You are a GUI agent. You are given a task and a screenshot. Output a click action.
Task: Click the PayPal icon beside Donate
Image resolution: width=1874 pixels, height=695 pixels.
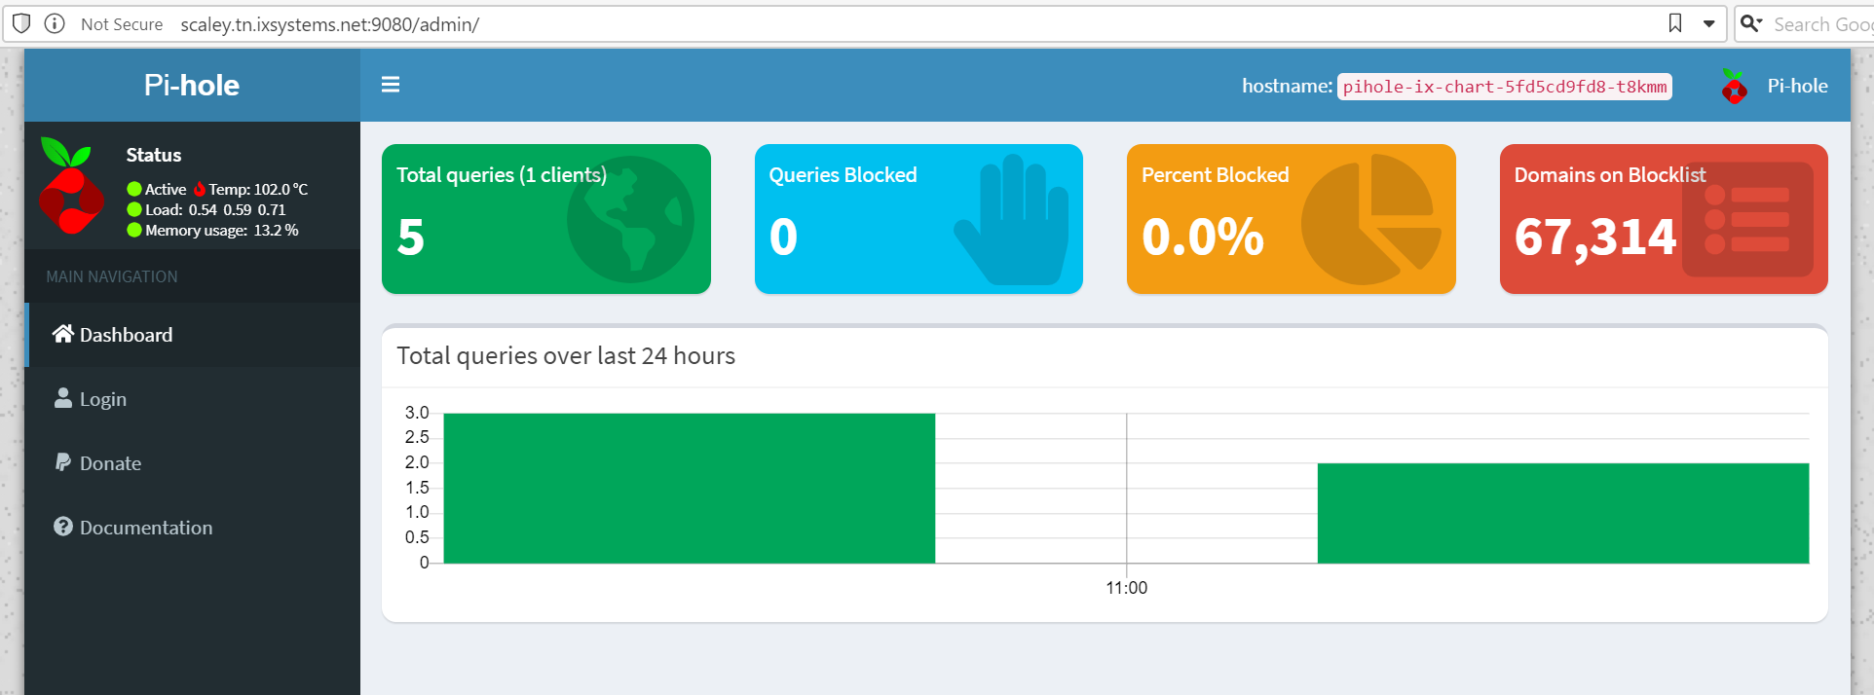click(x=63, y=462)
